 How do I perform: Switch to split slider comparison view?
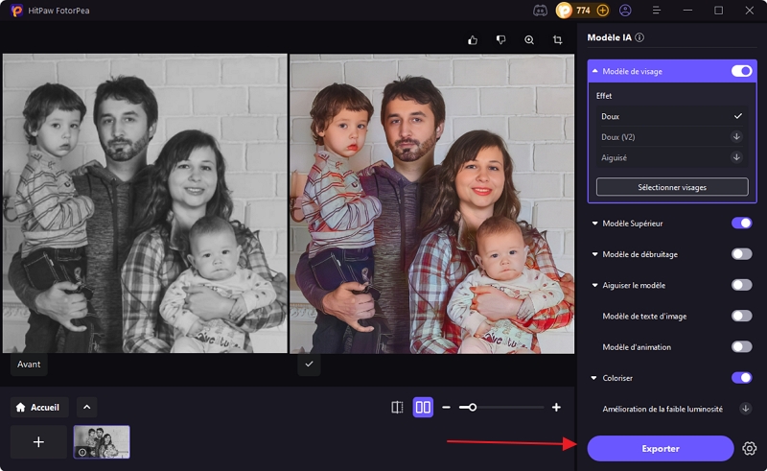point(397,408)
